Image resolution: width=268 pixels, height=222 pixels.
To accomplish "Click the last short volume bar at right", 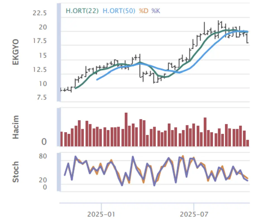I will click(x=248, y=143).
